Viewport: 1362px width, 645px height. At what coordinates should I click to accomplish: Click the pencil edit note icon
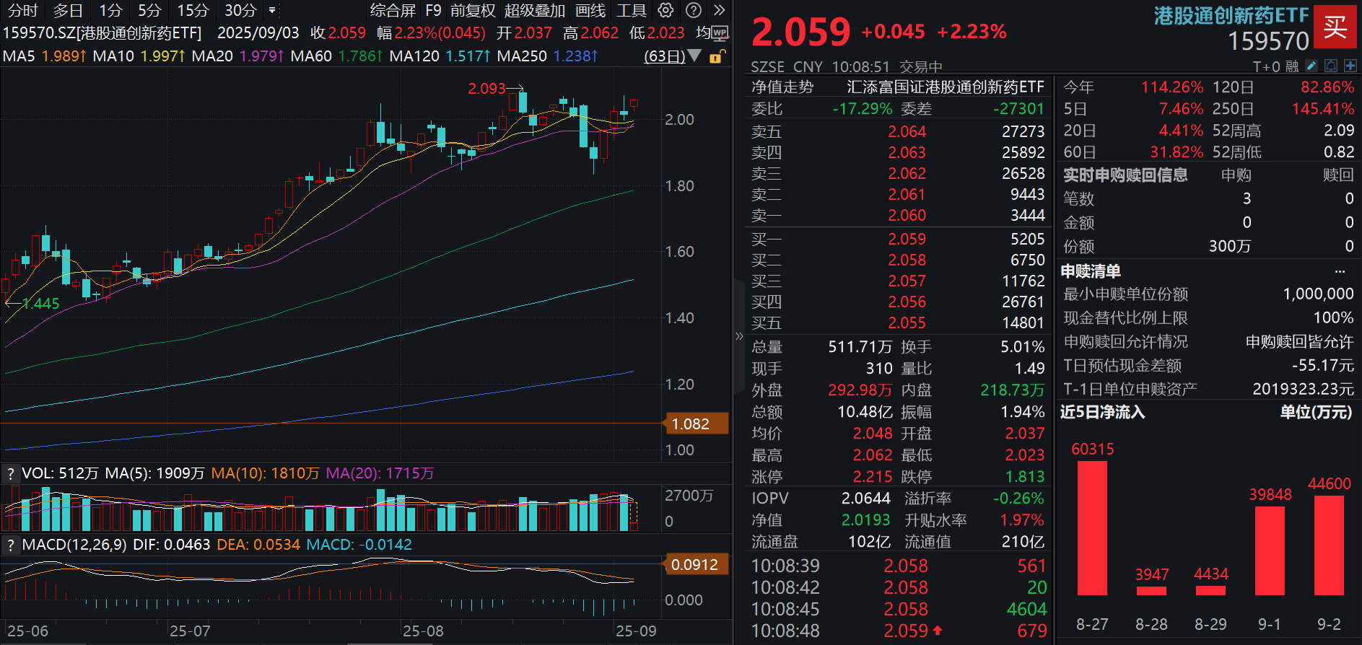pyautogui.click(x=1311, y=66)
